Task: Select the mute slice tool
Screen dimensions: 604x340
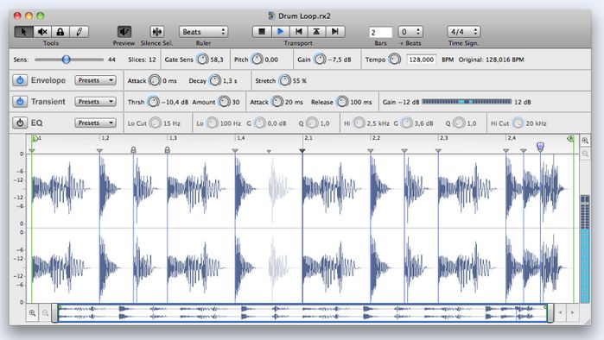Action: point(42,32)
